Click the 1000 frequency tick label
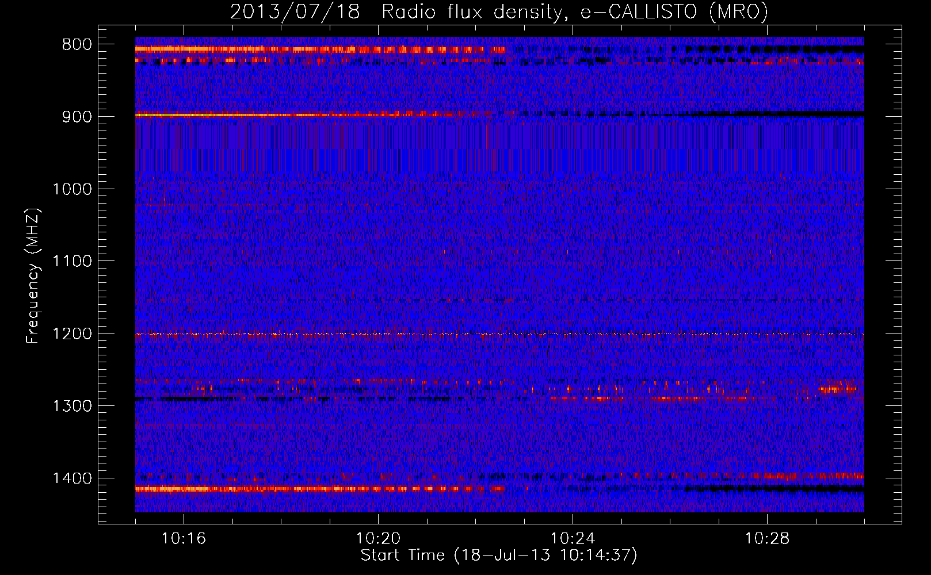Screen dimensions: 931x575 [72, 189]
